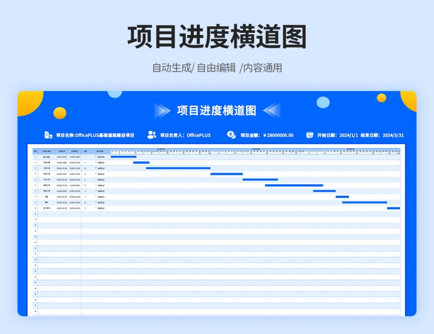
Task: Click the people icon beside 项目负责人
Action: (151, 135)
